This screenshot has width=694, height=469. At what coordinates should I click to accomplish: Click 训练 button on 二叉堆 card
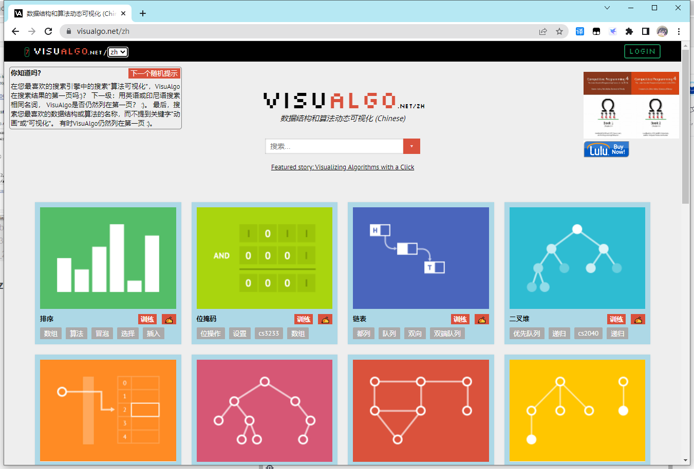(x=616, y=319)
